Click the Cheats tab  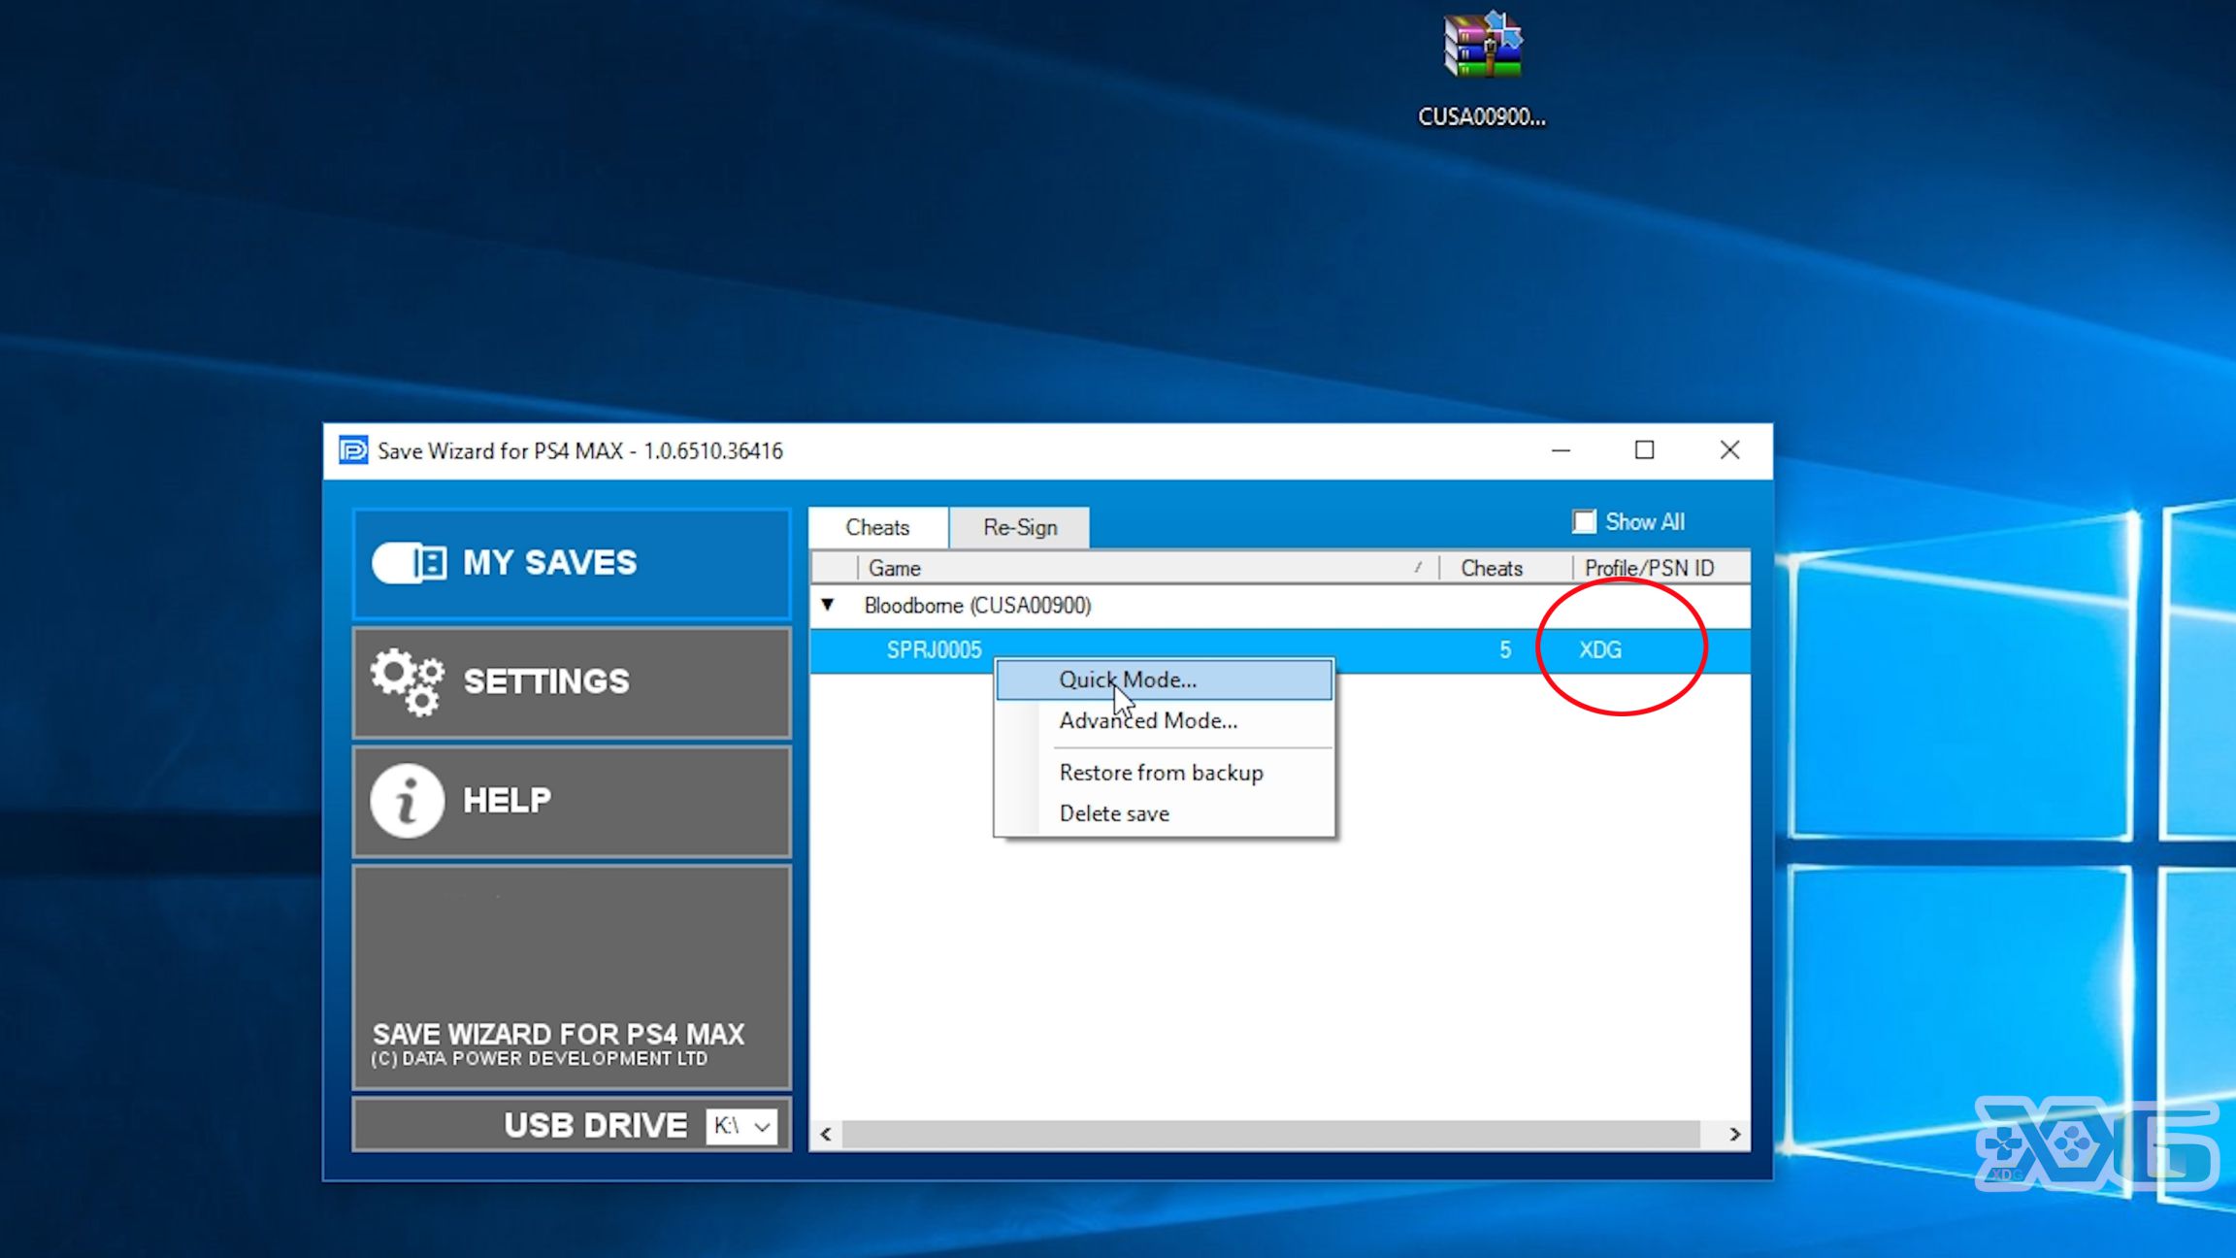coord(877,527)
